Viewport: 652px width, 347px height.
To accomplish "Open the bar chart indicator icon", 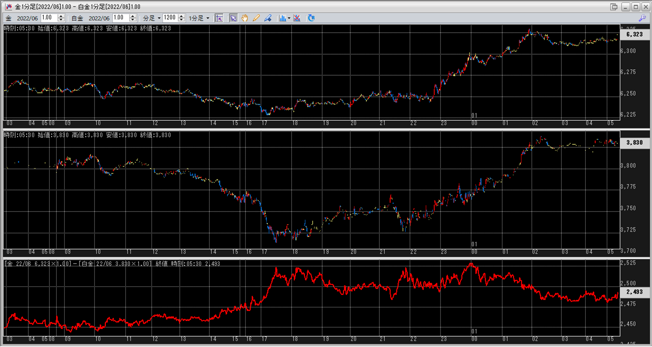I will [282, 18].
